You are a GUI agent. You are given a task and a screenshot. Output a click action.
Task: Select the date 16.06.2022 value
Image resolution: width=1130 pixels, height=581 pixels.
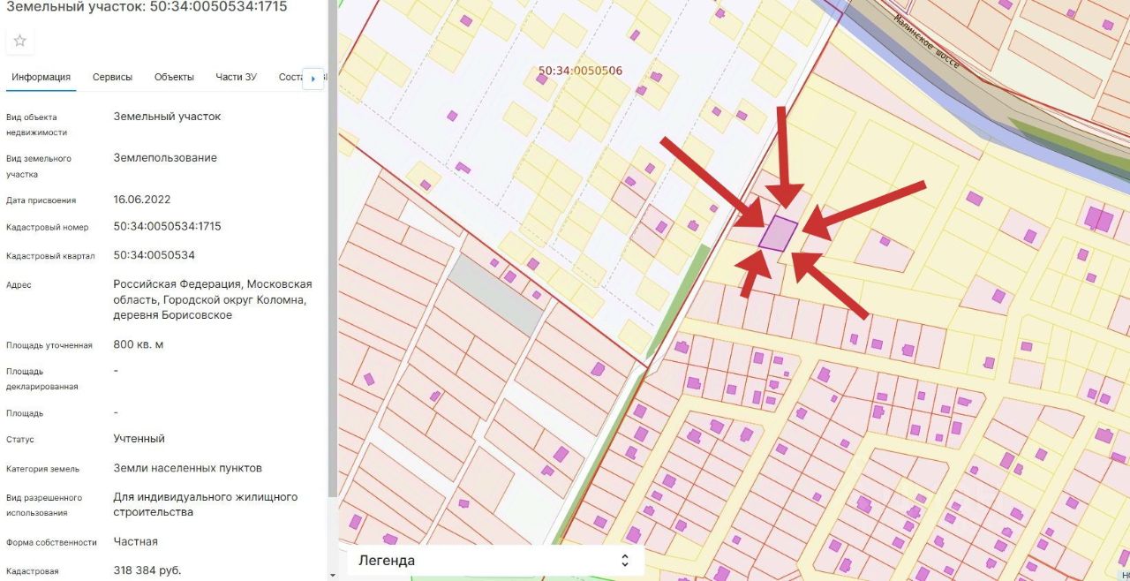pos(142,199)
